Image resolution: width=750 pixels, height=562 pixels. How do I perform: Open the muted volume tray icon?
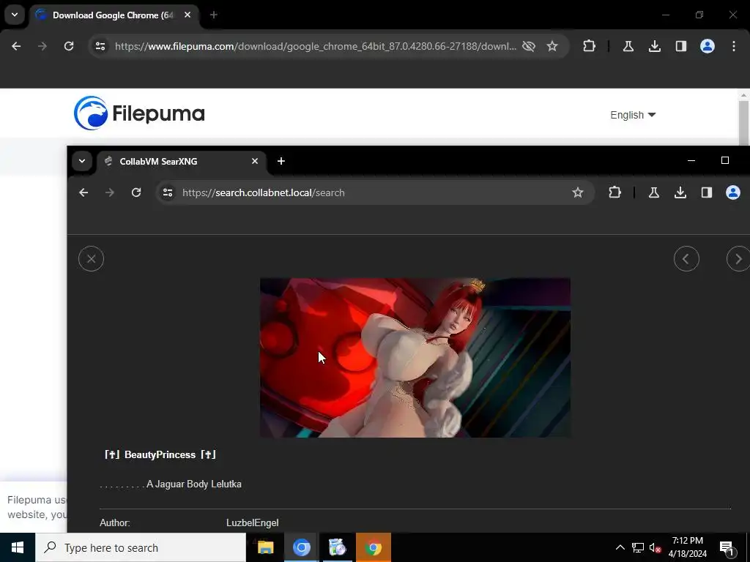tap(656, 547)
